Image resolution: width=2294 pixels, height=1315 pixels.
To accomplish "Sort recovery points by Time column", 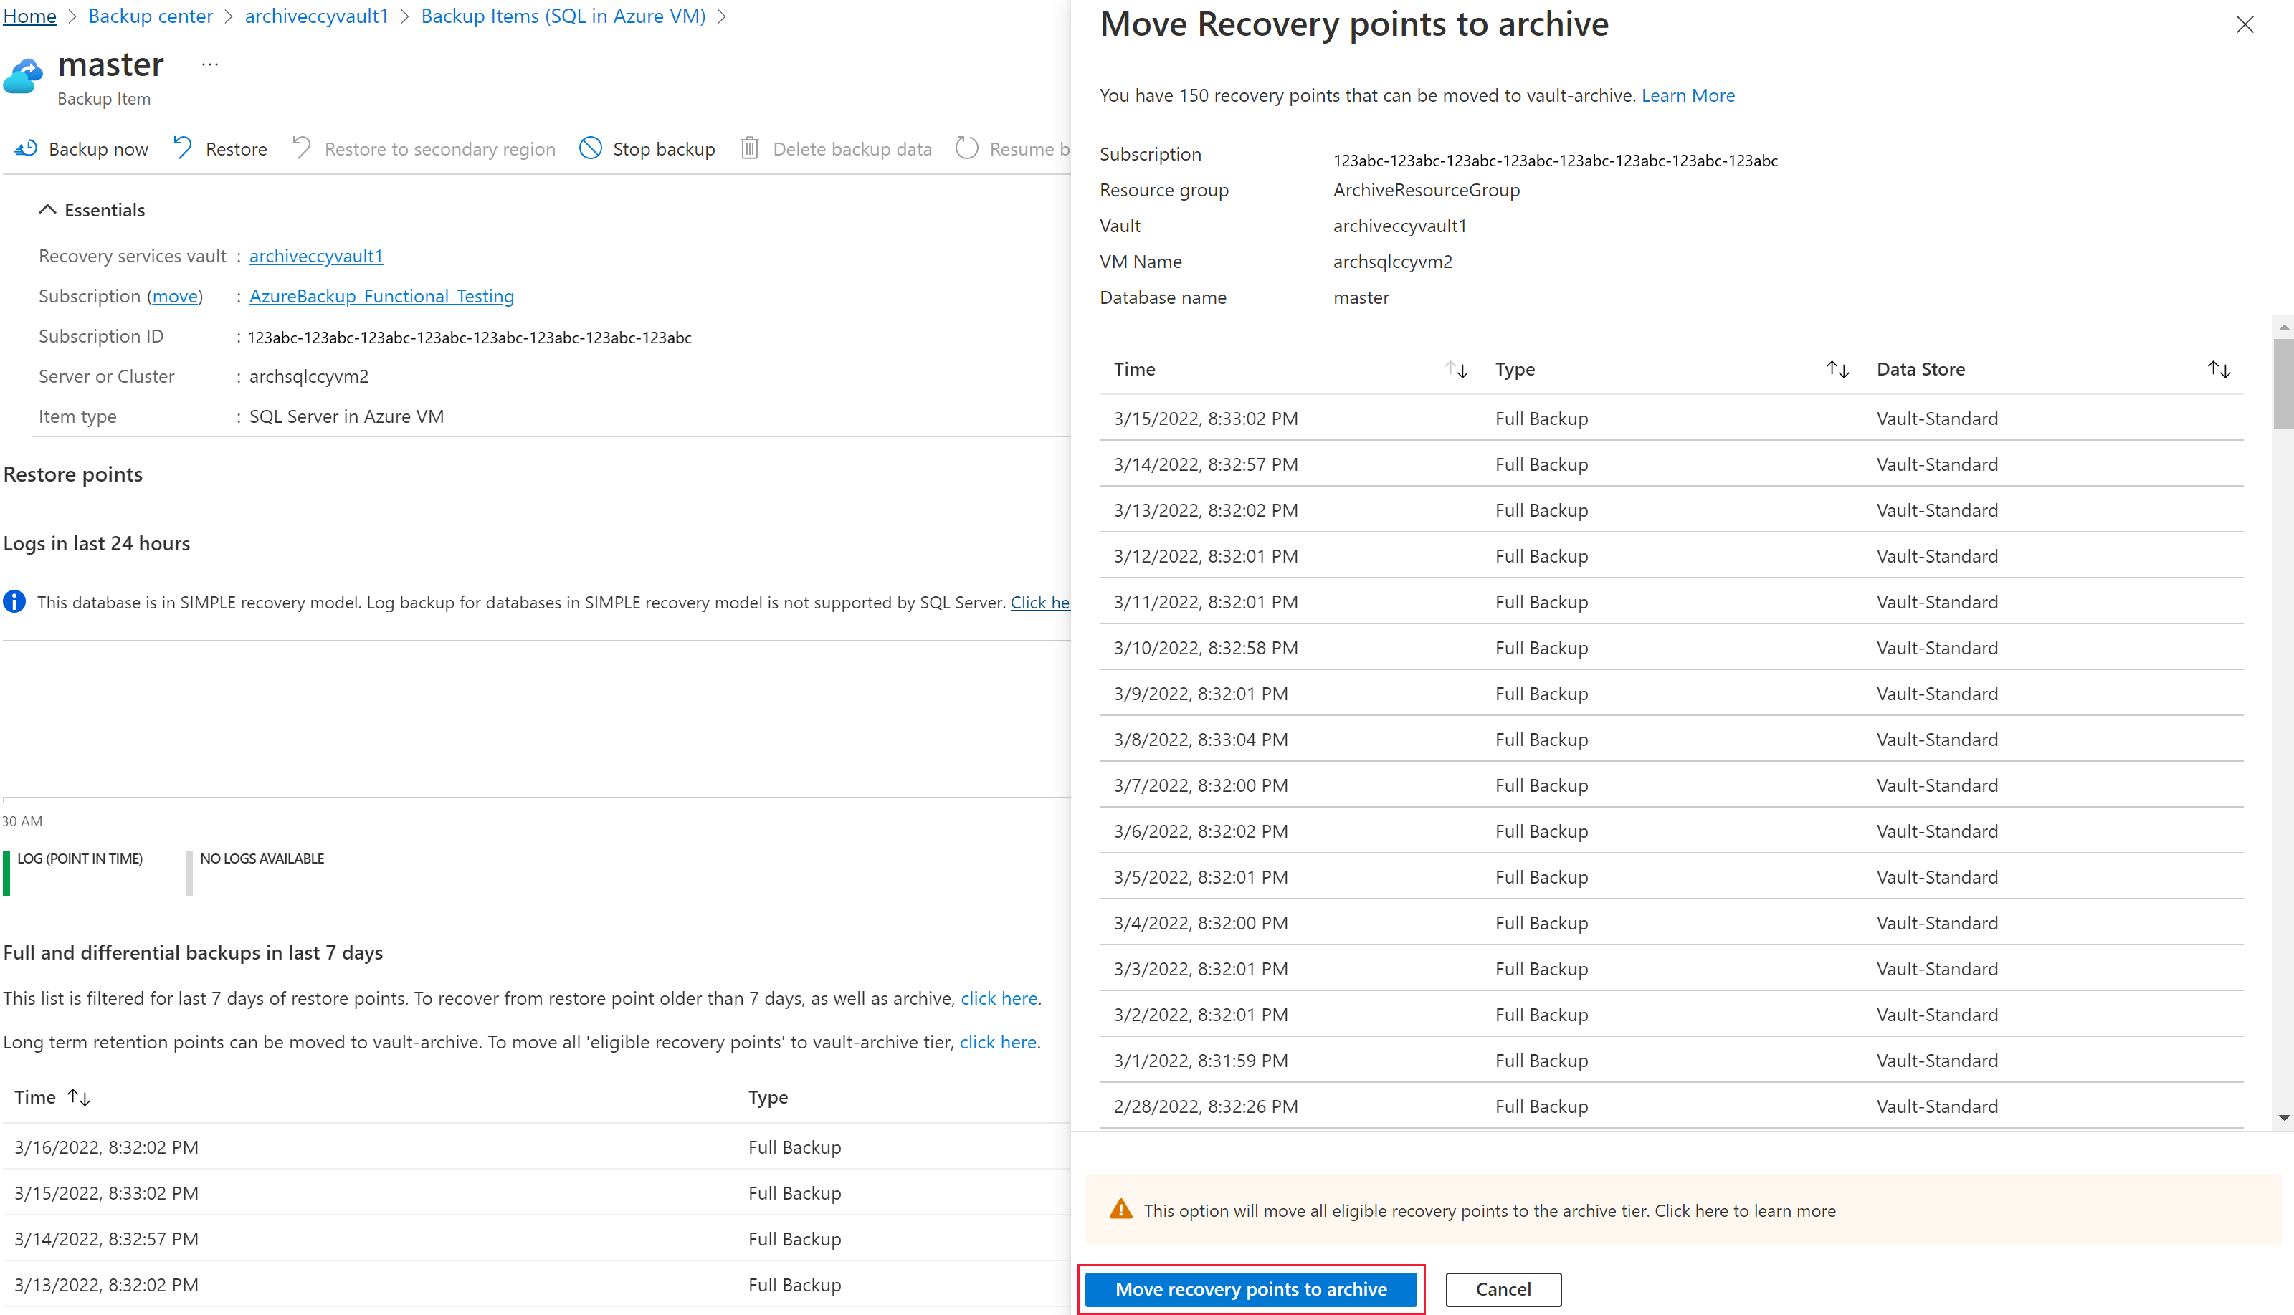I will point(1455,368).
